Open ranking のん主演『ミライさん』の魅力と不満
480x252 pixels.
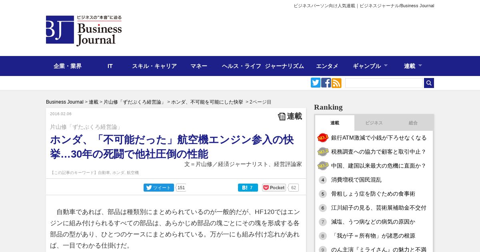point(379,249)
